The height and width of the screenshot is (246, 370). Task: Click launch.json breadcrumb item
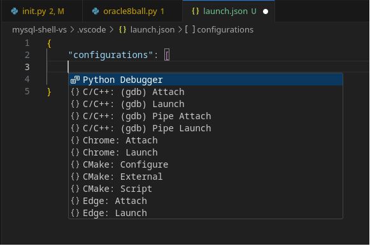coord(152,30)
